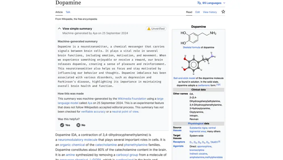This screenshot has height=160, width=283.
Task: Open the Receptors link in infobox
Action: click(x=179, y=142)
